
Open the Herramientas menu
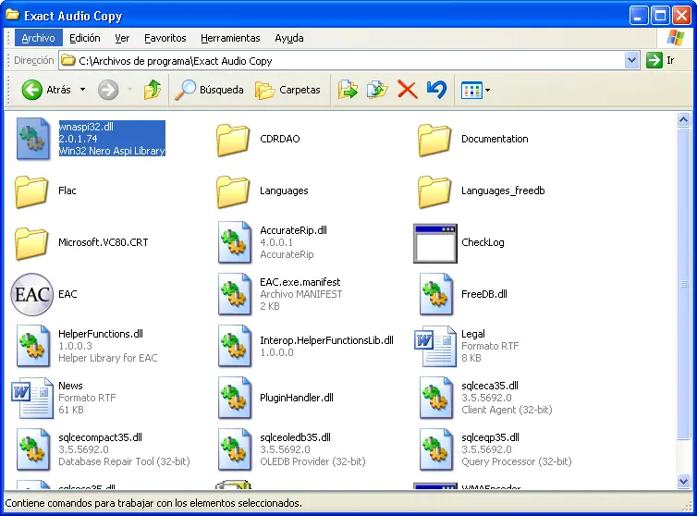coord(230,38)
